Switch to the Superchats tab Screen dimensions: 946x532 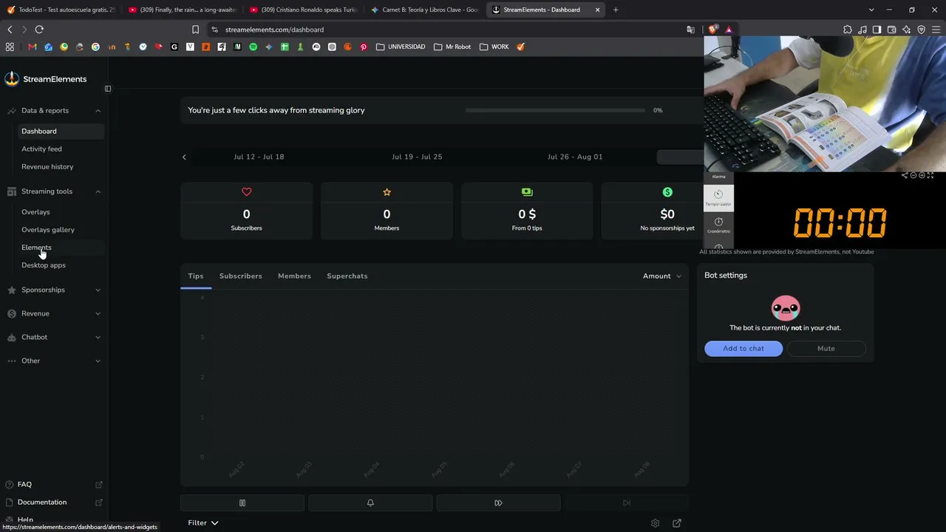[x=347, y=276]
